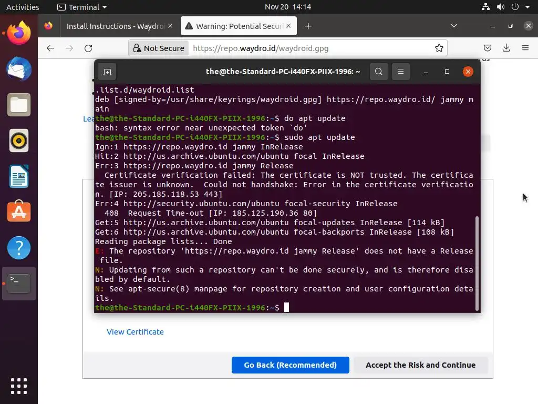Open the Firefox downloads panel
The height and width of the screenshot is (404, 538).
tap(506, 48)
